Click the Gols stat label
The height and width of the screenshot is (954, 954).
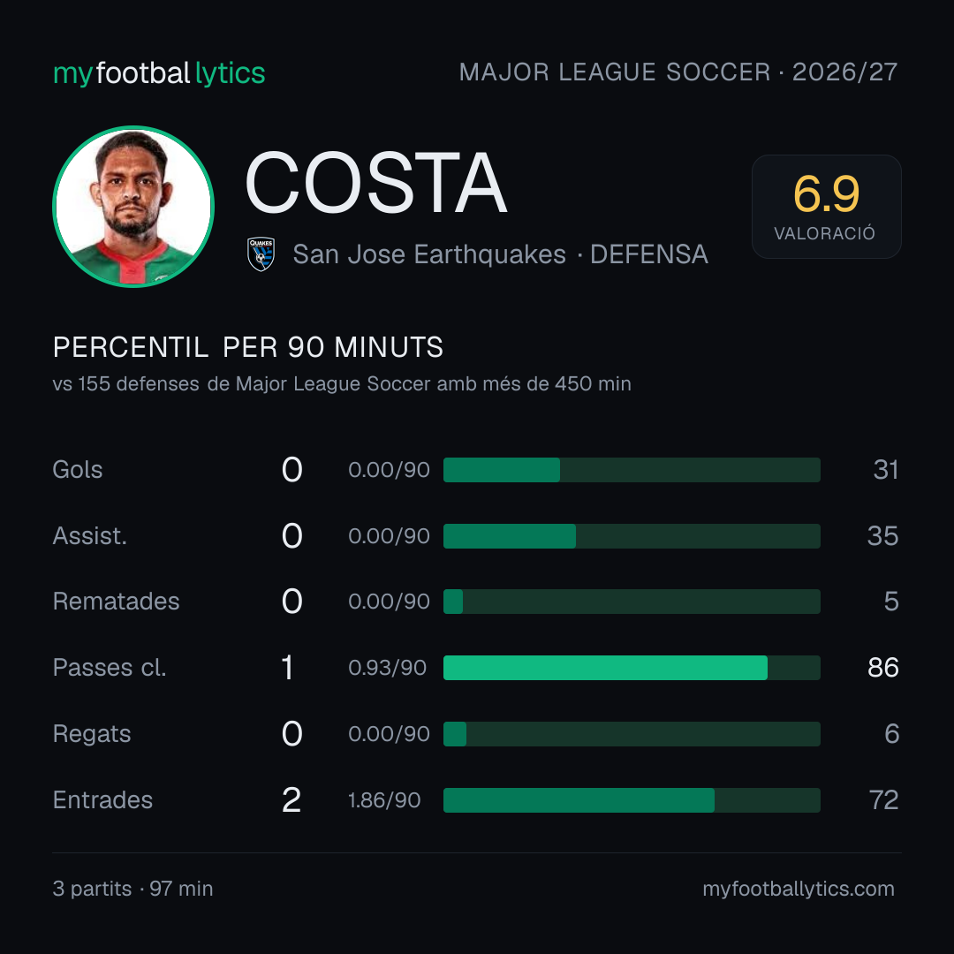coord(77,470)
